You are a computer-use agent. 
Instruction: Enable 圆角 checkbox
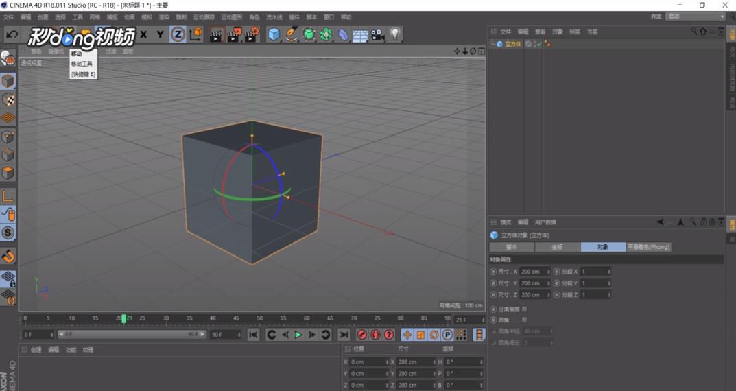click(524, 320)
